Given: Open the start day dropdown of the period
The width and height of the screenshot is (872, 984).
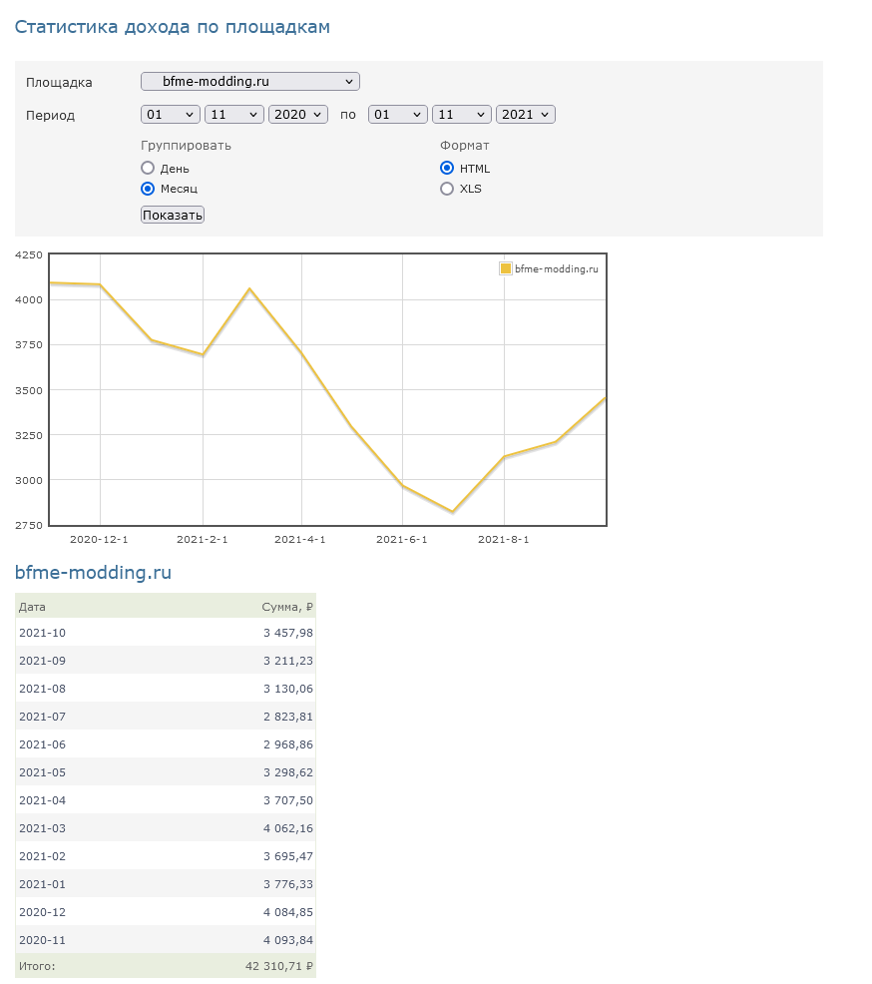Looking at the screenshot, I should coord(171,115).
